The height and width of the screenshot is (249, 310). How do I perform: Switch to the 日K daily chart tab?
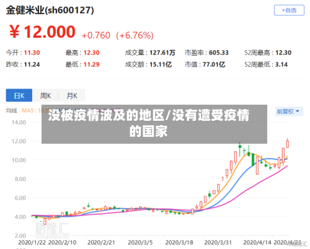tap(19, 95)
